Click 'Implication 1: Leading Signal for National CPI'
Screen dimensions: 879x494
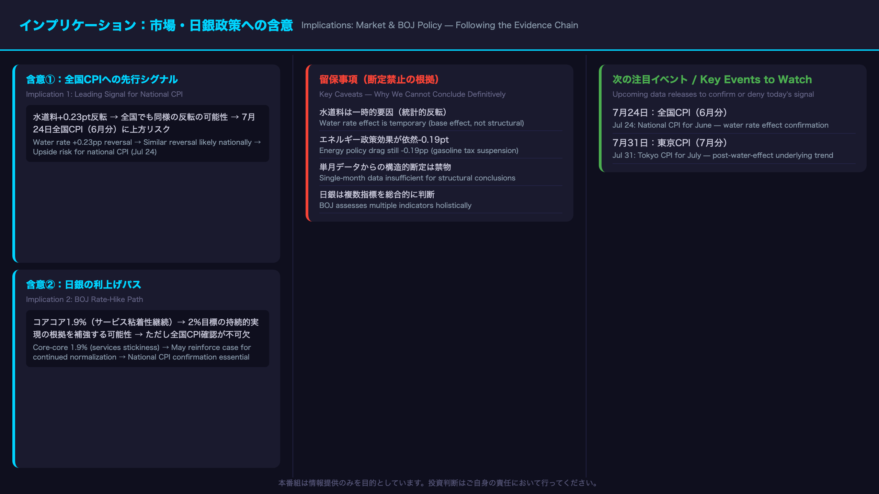(104, 94)
